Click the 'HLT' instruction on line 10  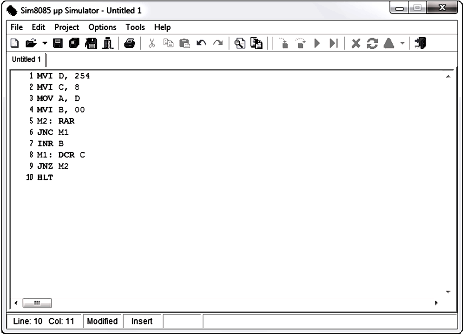[x=45, y=178]
